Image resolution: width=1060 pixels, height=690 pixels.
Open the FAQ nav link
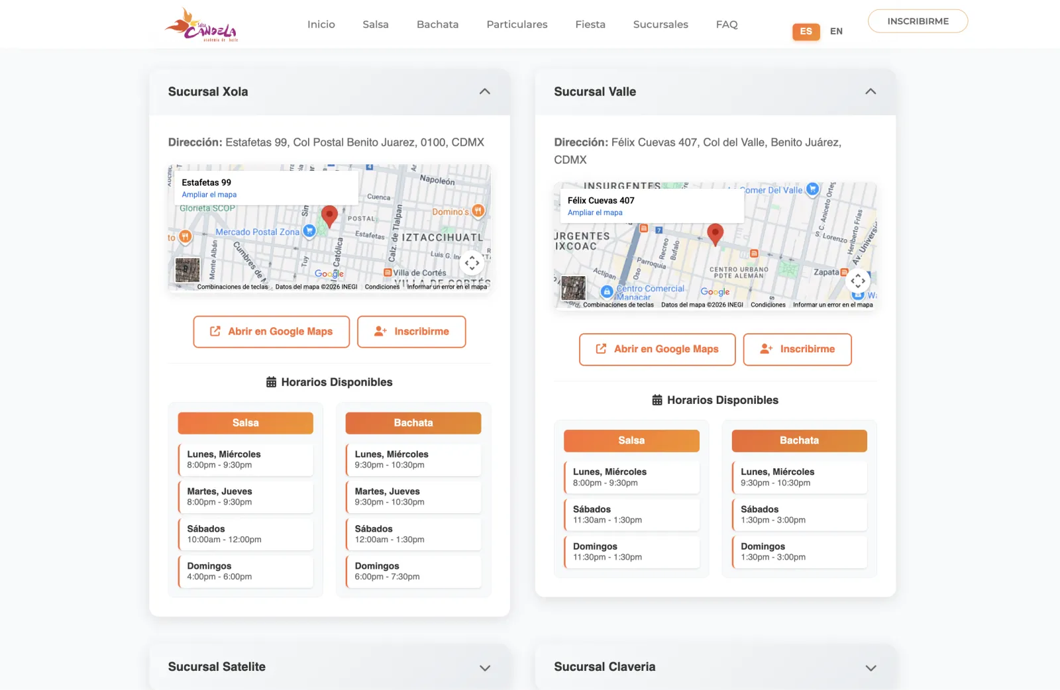click(x=727, y=25)
